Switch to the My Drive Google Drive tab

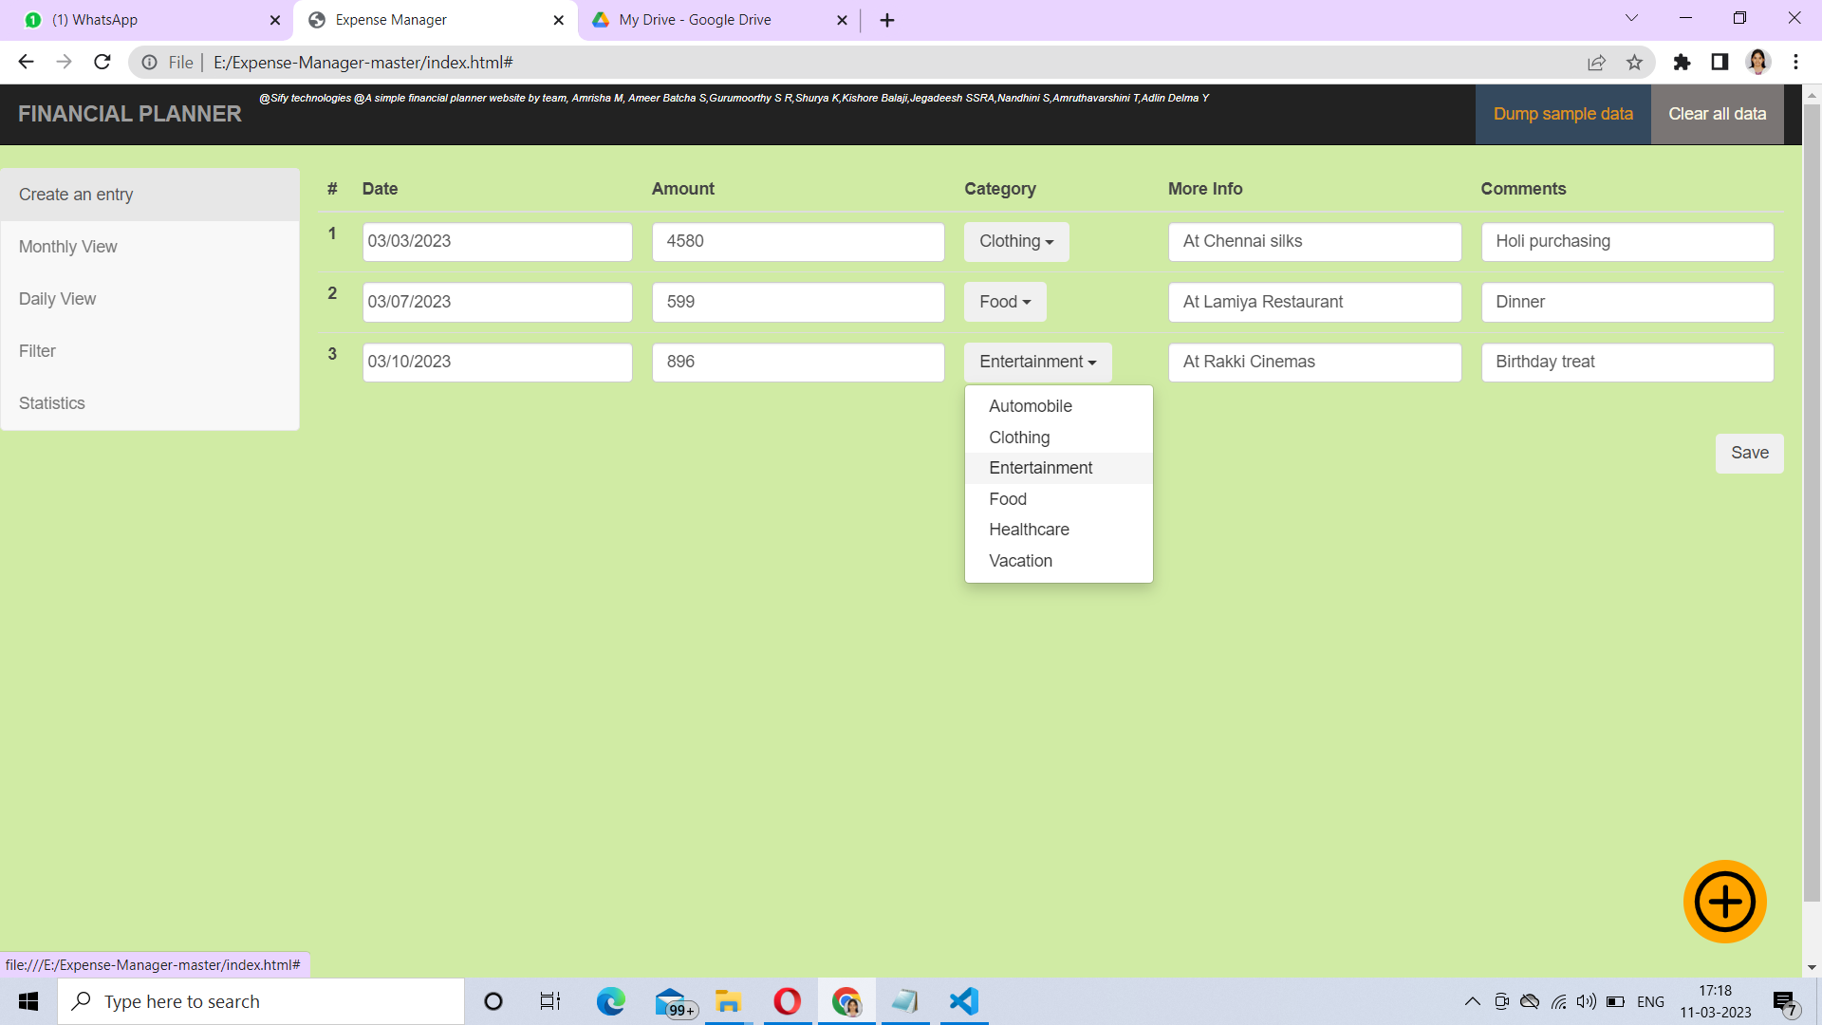[694, 19]
